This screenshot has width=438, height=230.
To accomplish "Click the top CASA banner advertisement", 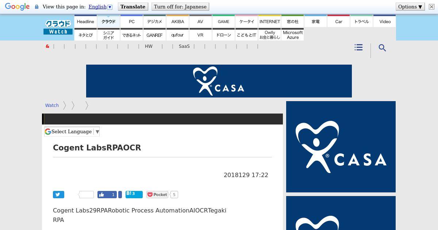I will pyautogui.click(x=219, y=81).
